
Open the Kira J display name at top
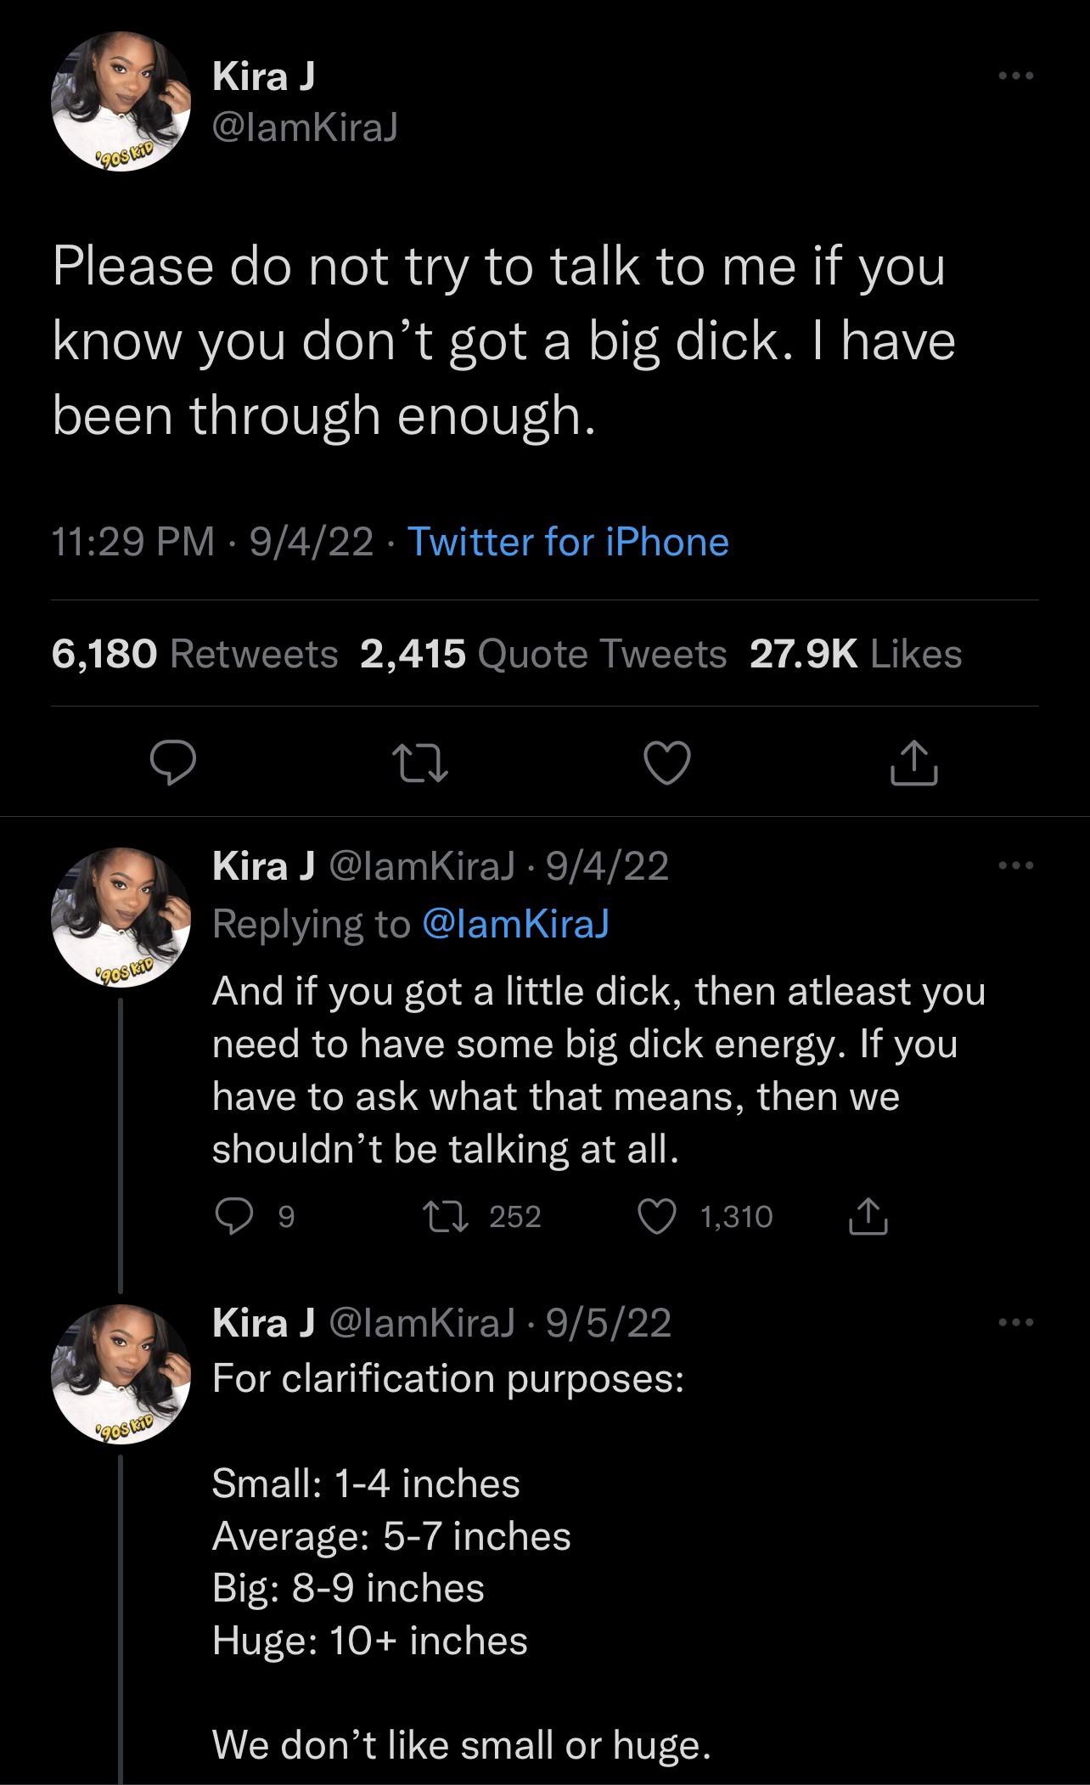click(x=264, y=76)
